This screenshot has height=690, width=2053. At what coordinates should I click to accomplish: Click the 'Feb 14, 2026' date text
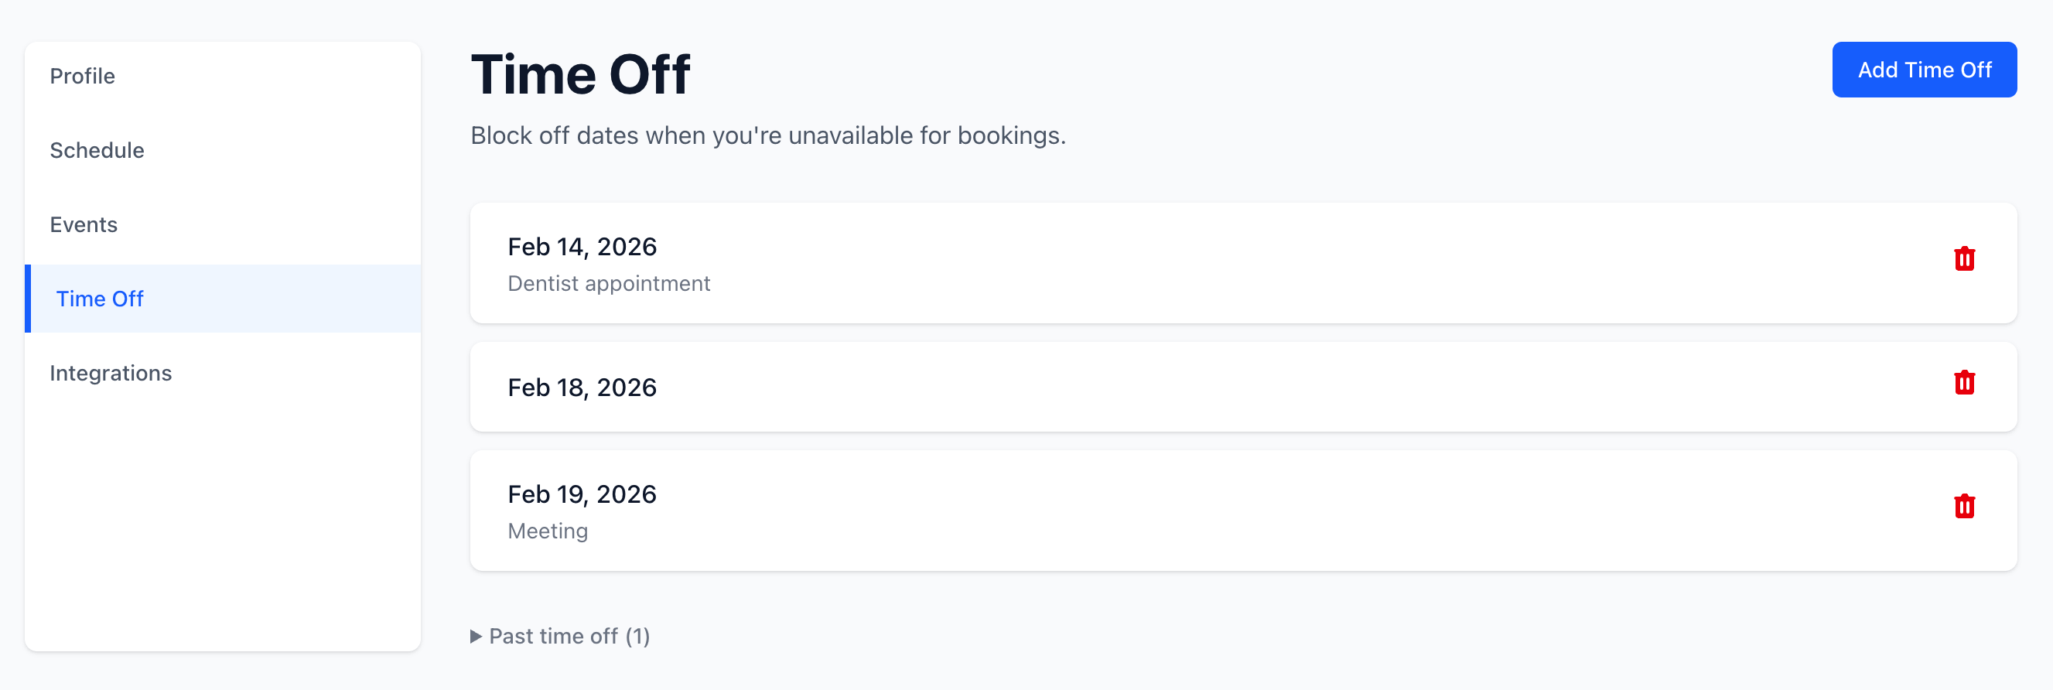pyautogui.click(x=582, y=247)
